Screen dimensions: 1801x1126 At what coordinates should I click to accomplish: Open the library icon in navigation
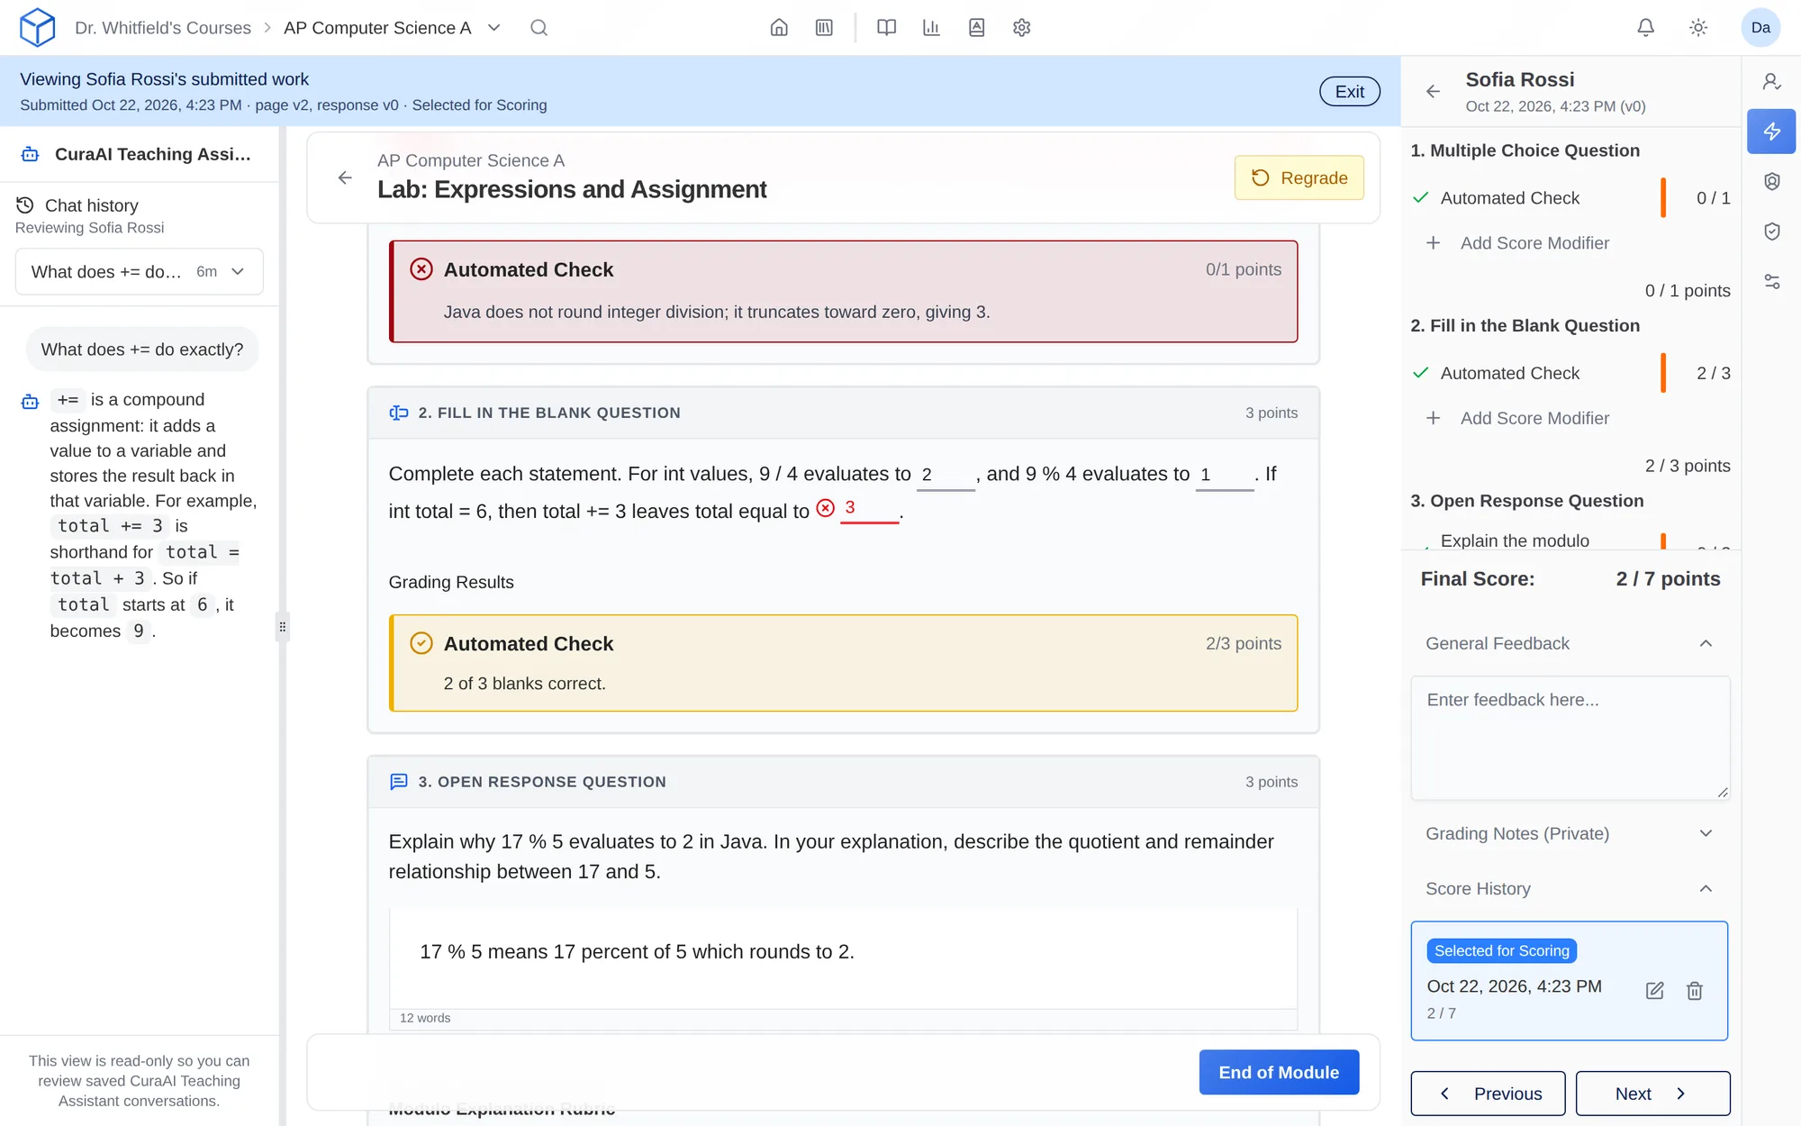coord(824,28)
